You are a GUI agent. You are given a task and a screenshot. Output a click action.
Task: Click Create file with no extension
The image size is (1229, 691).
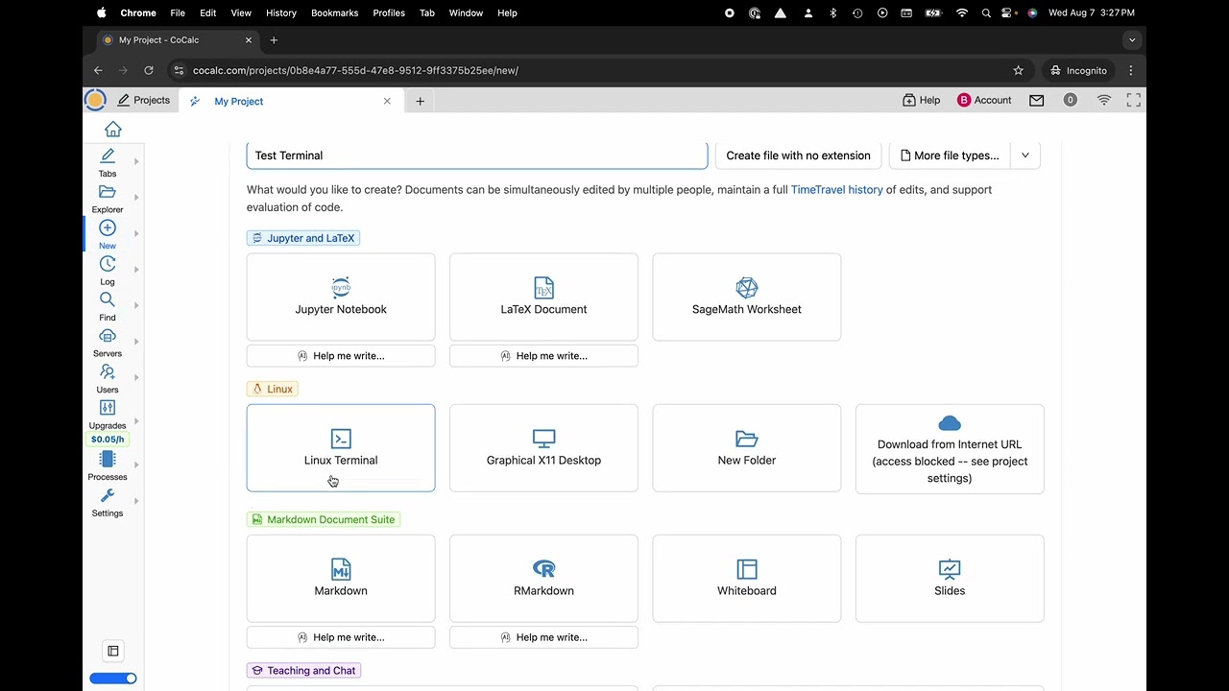tap(798, 155)
